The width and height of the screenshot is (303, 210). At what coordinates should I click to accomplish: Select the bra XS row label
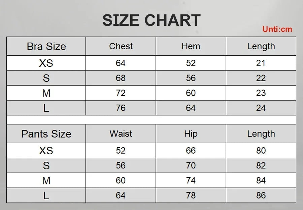[46, 63]
